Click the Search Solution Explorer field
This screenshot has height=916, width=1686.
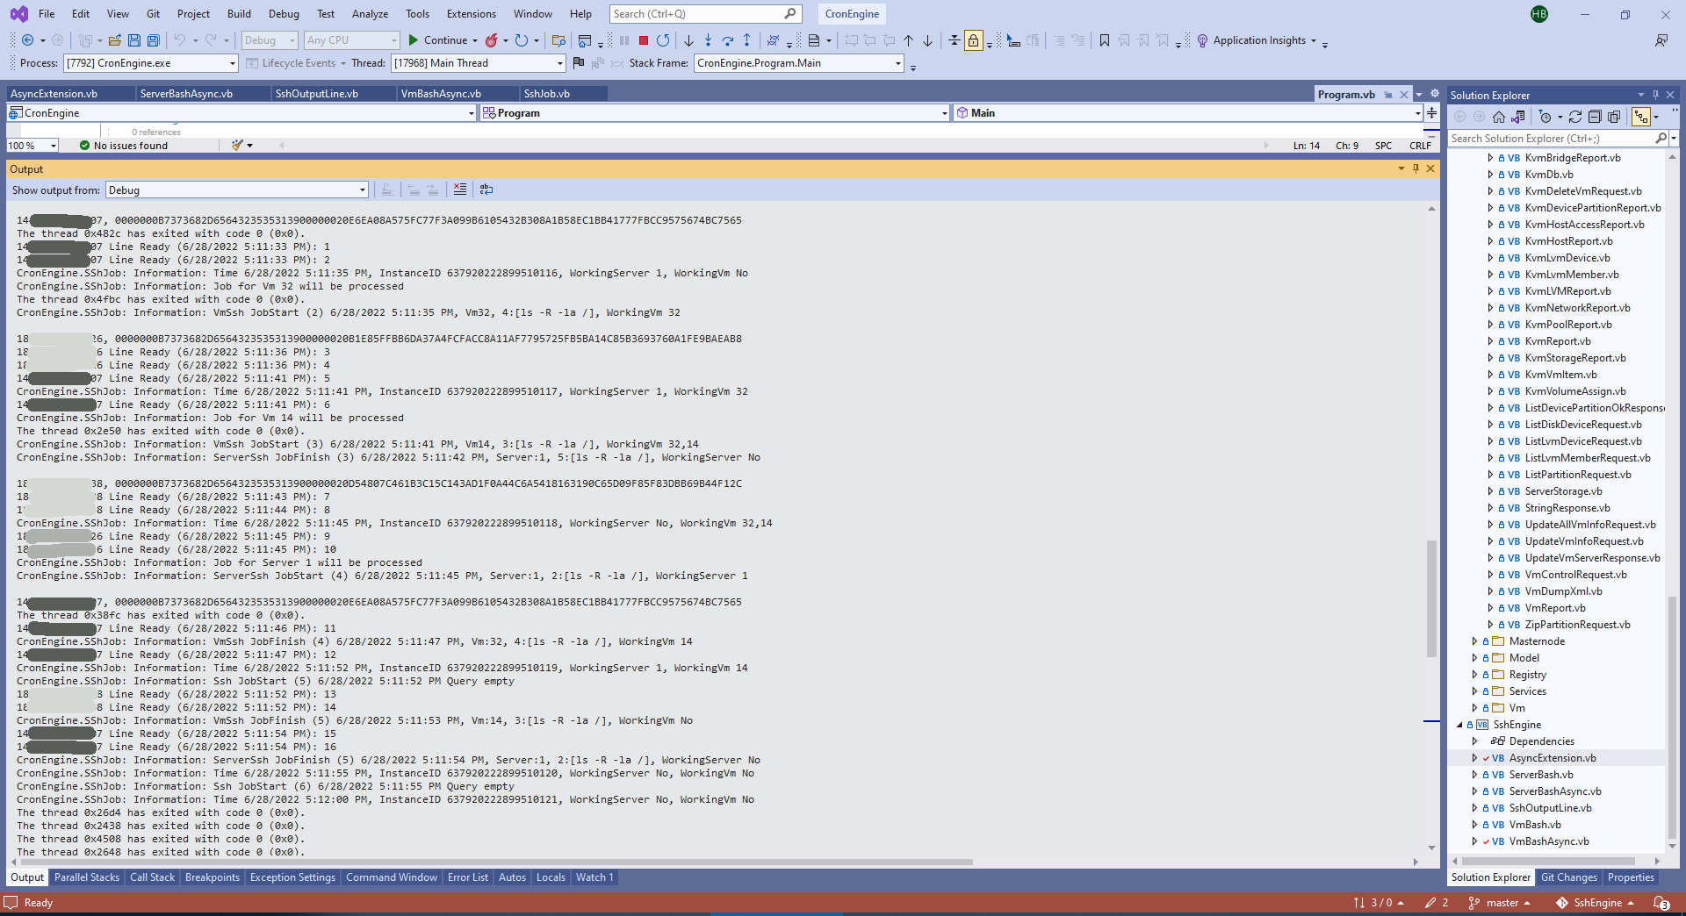[x=1558, y=139]
